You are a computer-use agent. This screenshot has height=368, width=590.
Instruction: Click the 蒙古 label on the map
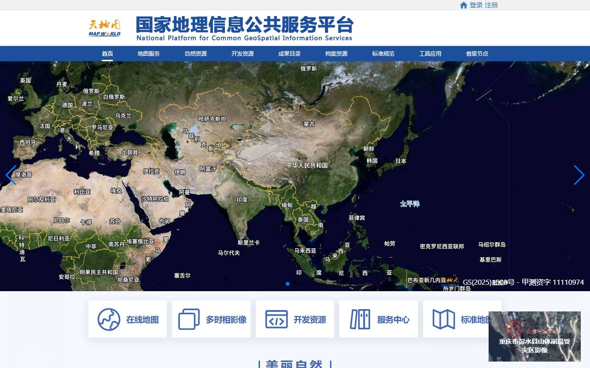[x=309, y=124]
